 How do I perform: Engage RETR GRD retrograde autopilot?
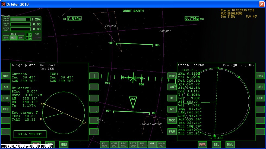pyautogui.click(x=133, y=144)
